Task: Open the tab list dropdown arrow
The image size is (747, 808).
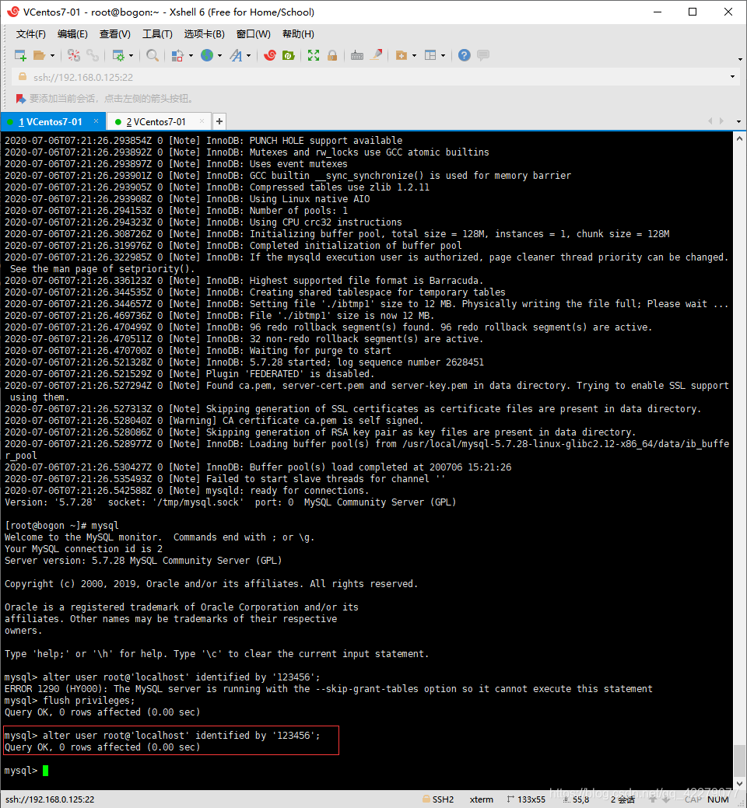Action: pos(738,122)
